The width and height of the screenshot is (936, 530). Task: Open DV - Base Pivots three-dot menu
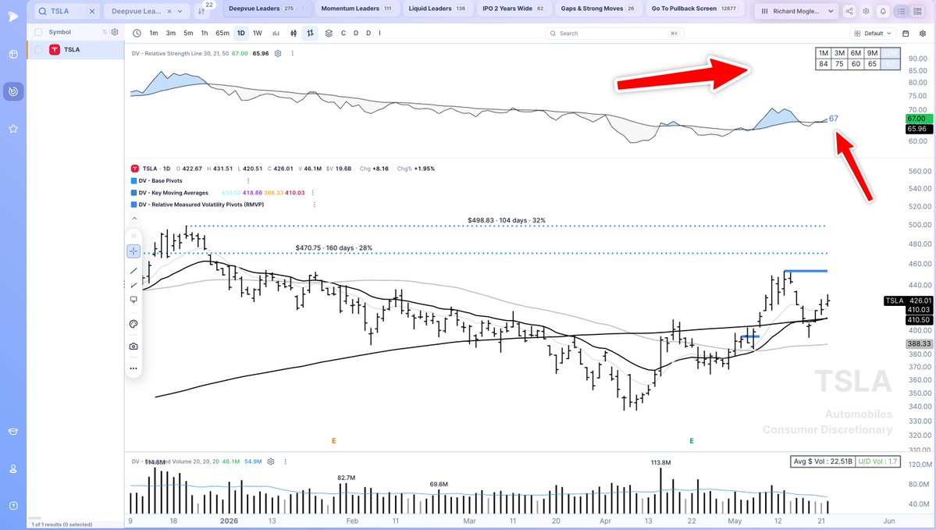248,181
